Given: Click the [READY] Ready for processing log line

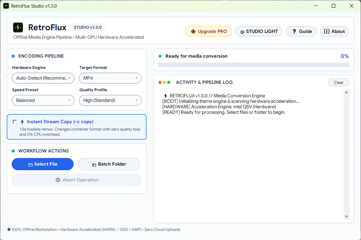Looking at the screenshot, I should click(x=224, y=112).
